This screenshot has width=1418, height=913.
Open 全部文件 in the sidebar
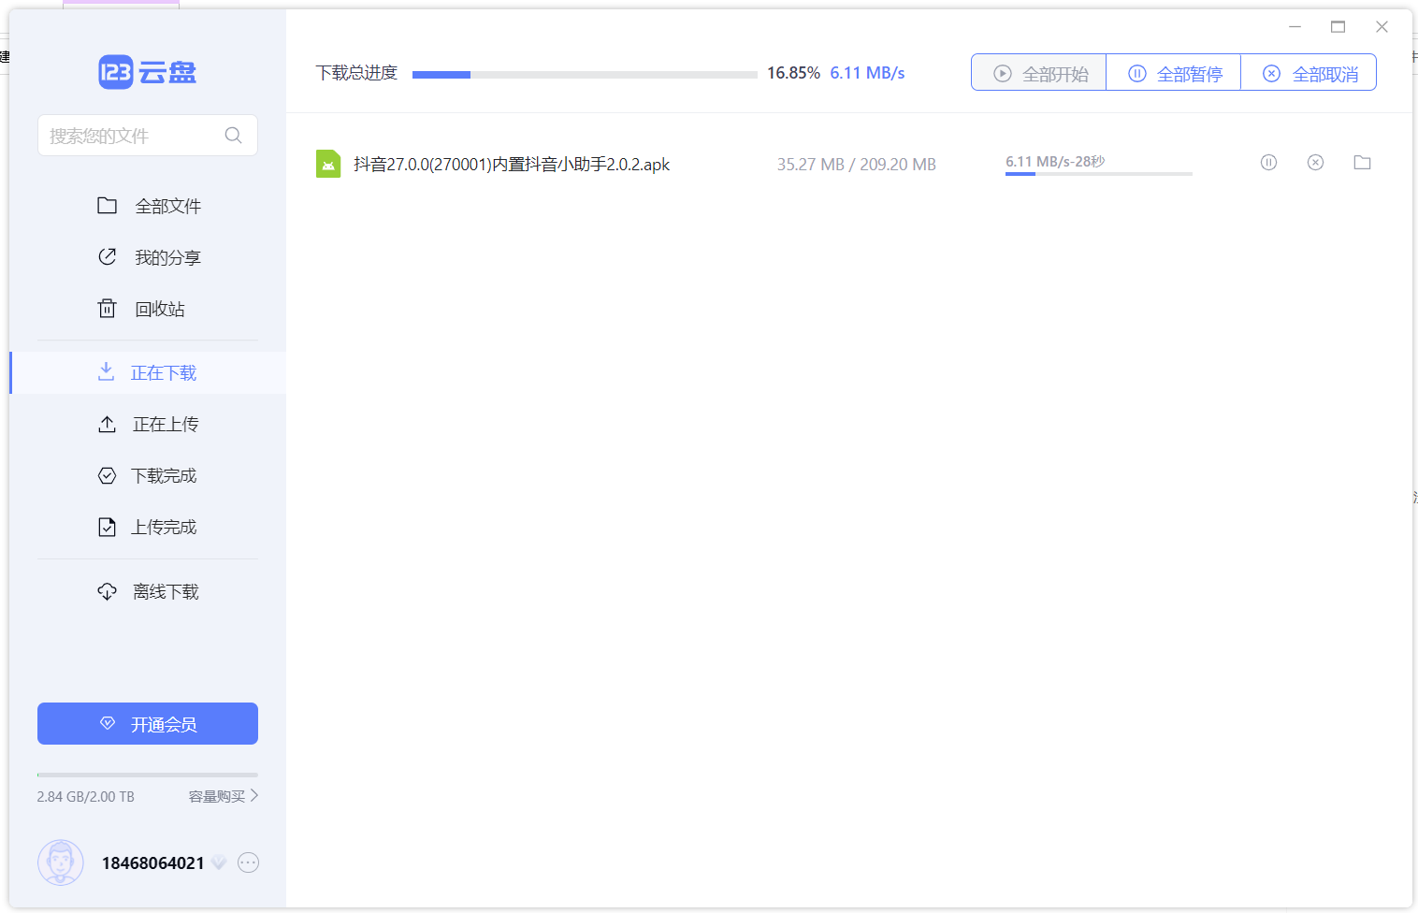click(148, 206)
